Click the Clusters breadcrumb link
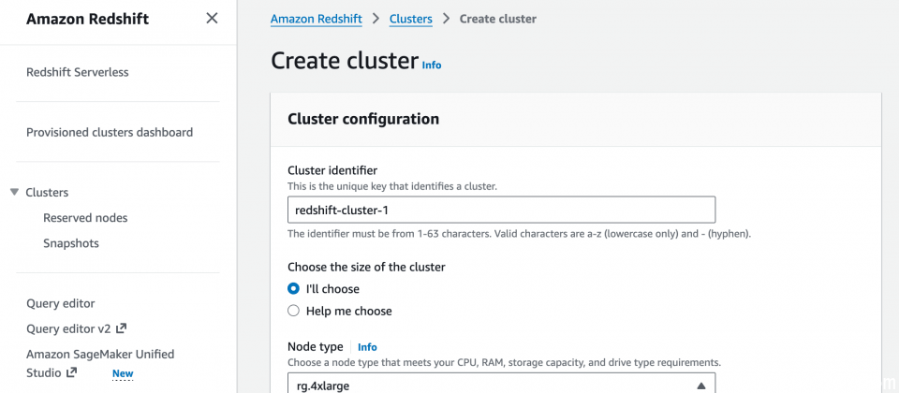Viewport: 899px width, 393px height. (410, 19)
